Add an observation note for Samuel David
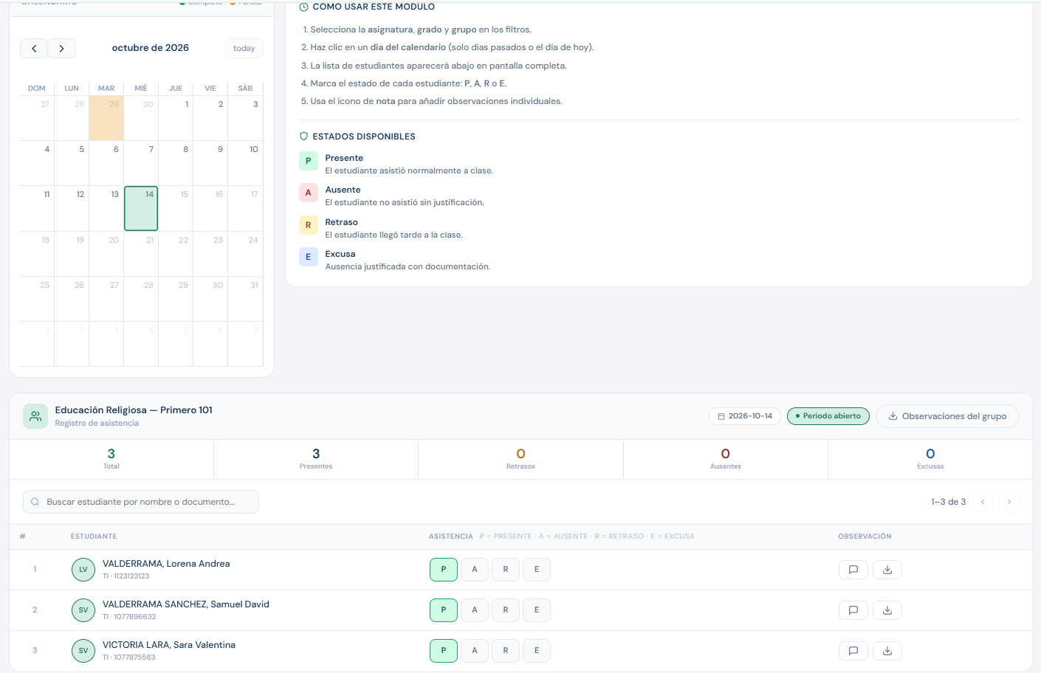1041x673 pixels. (853, 610)
